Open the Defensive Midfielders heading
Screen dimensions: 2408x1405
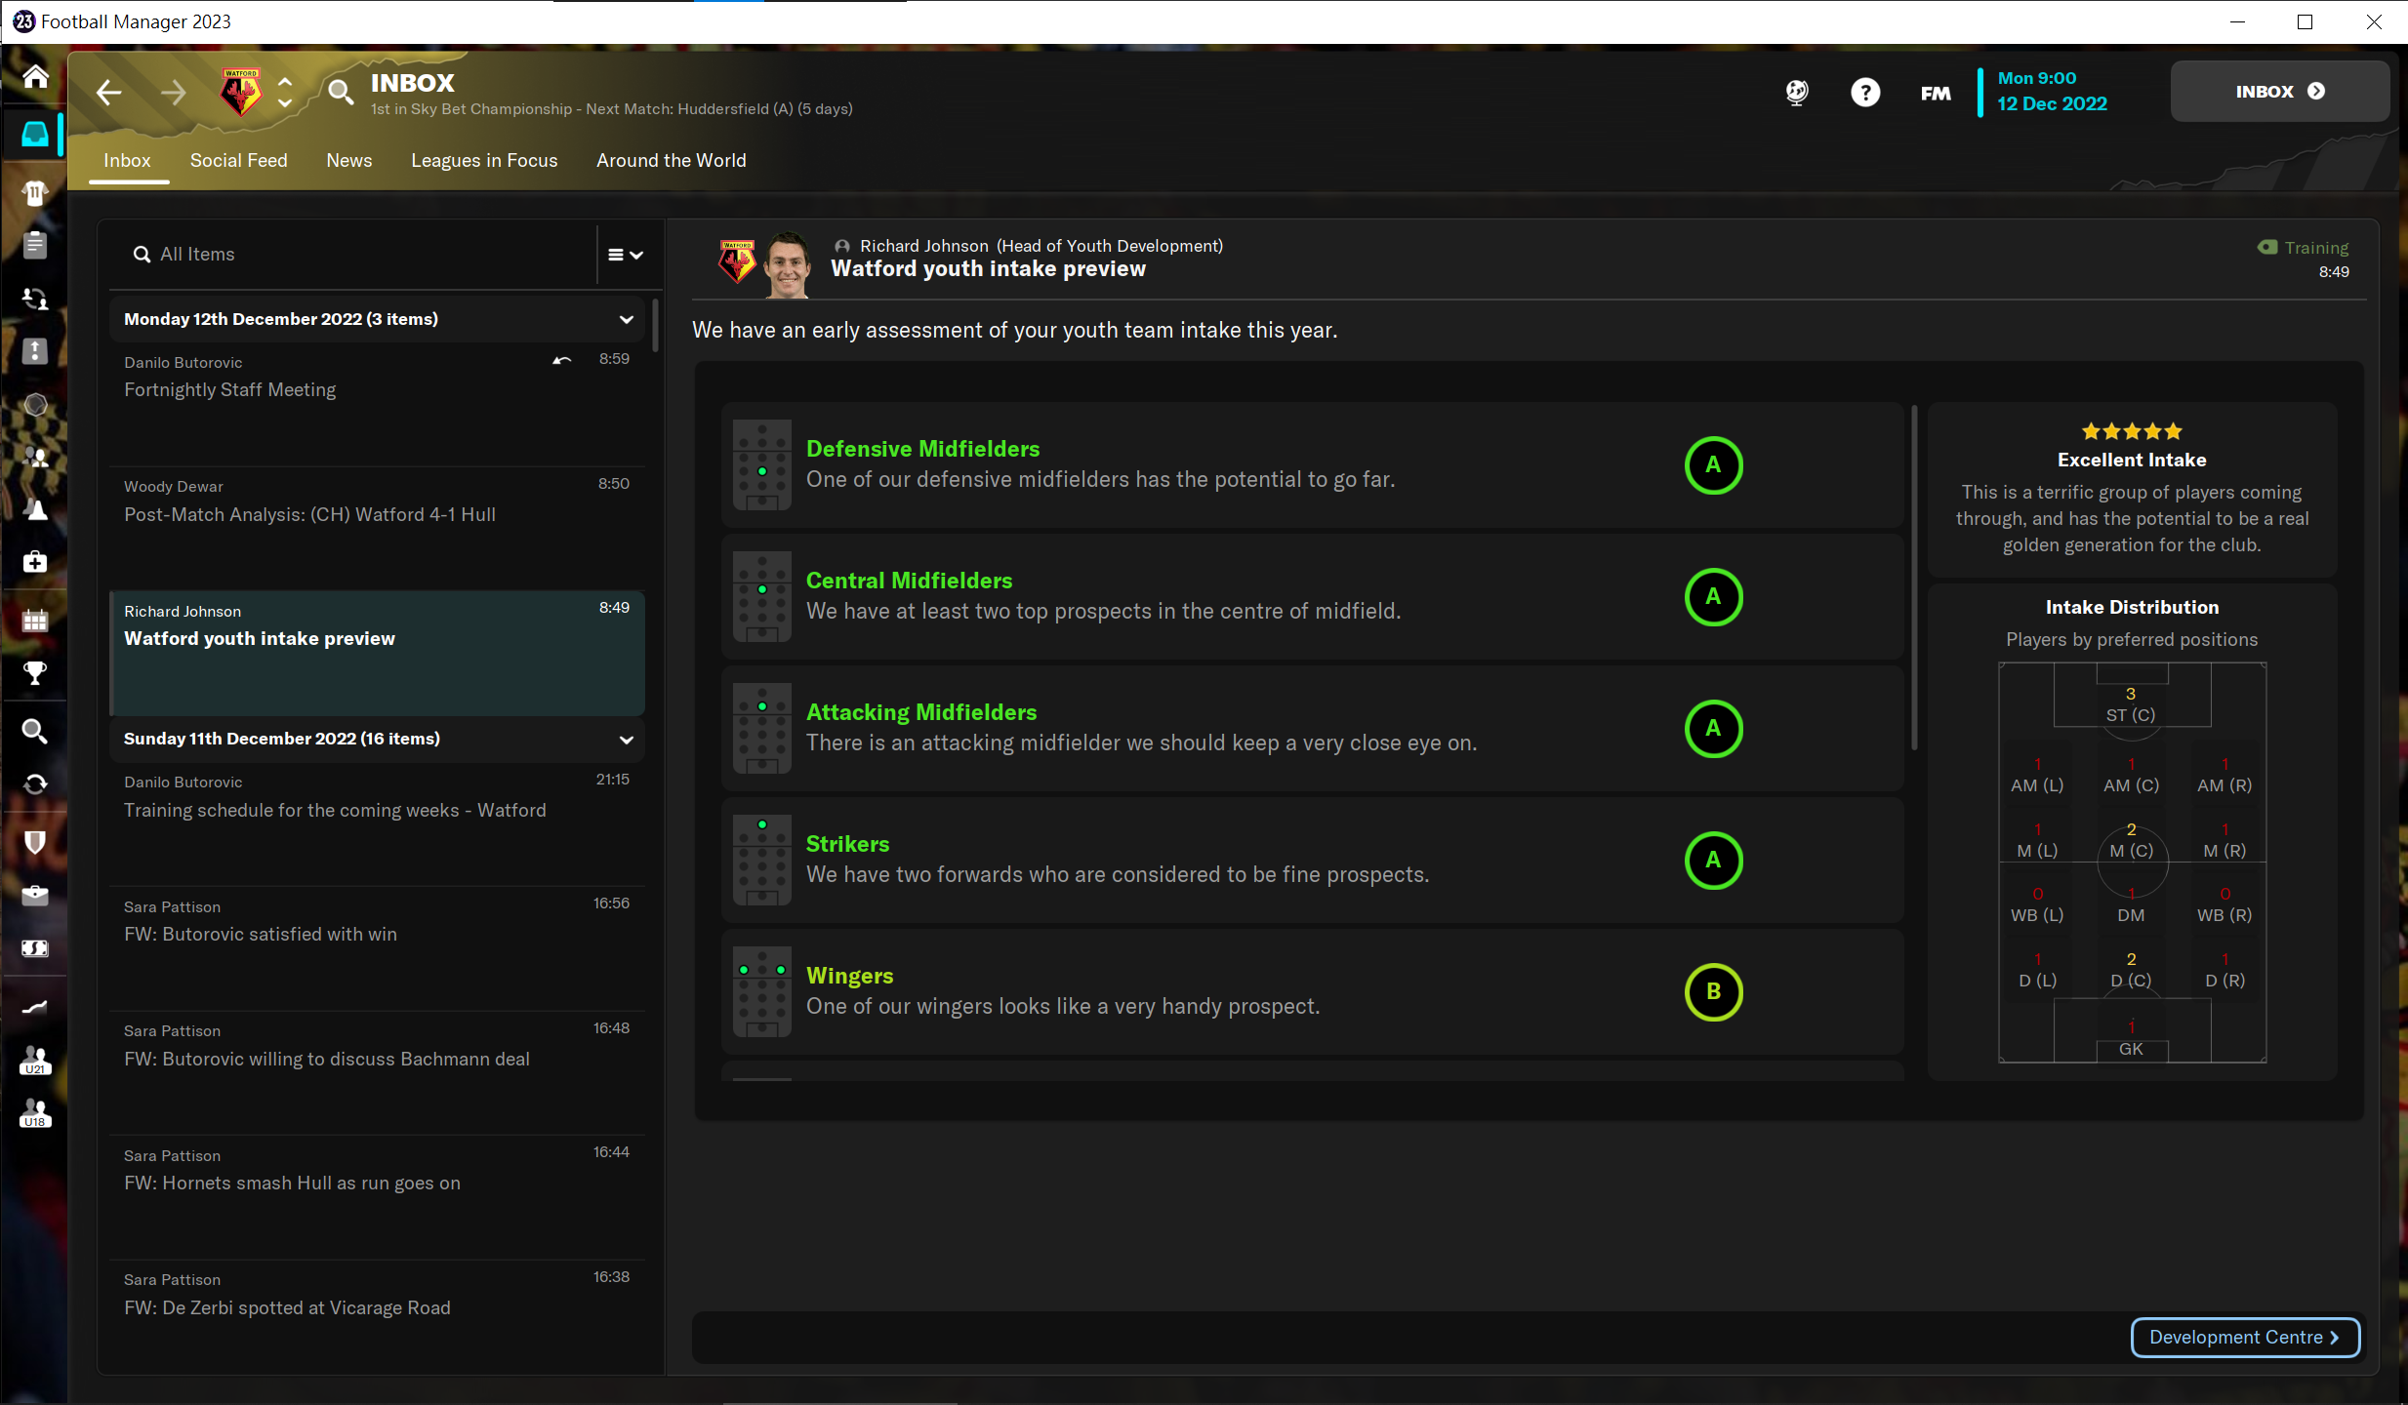tap(922, 449)
